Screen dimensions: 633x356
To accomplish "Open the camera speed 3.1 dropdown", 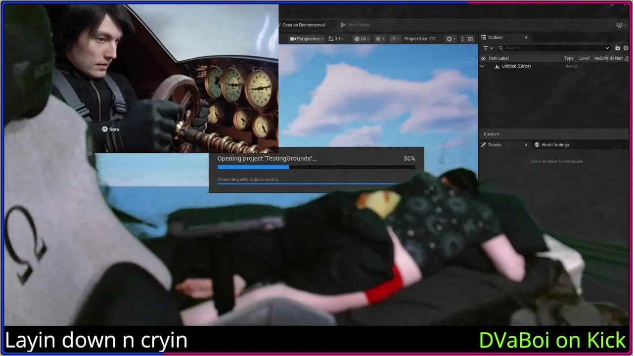I will (x=336, y=39).
